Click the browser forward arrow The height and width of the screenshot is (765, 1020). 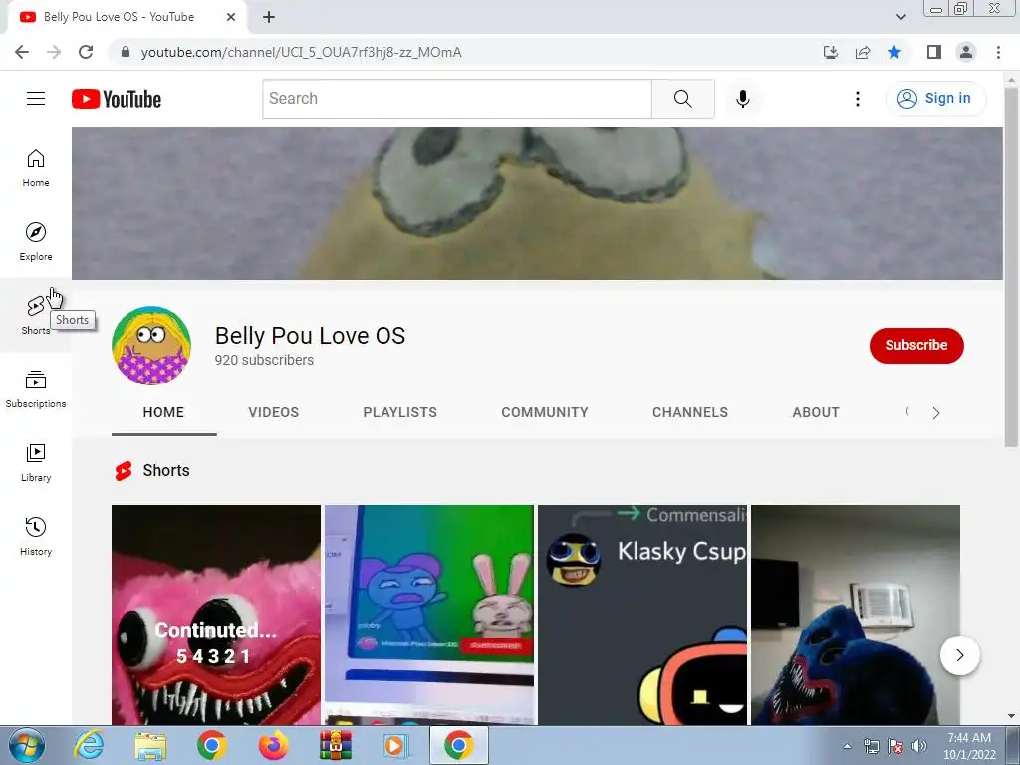tap(54, 52)
